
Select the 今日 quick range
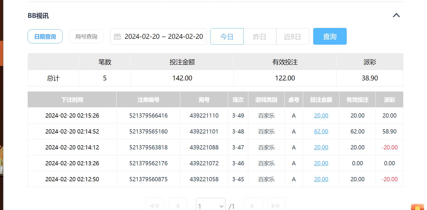[x=227, y=36]
